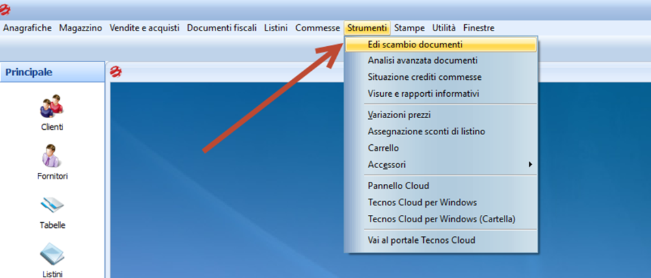Screen dimensions: 651x278
Task: Open the Finestre menu
Action: pyautogui.click(x=478, y=28)
